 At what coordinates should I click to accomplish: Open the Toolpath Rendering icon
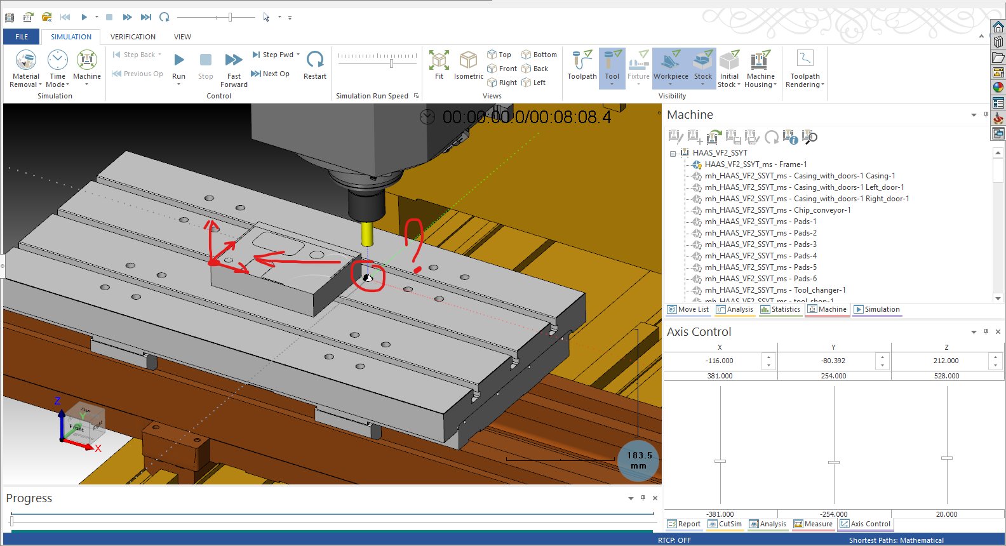(x=805, y=58)
